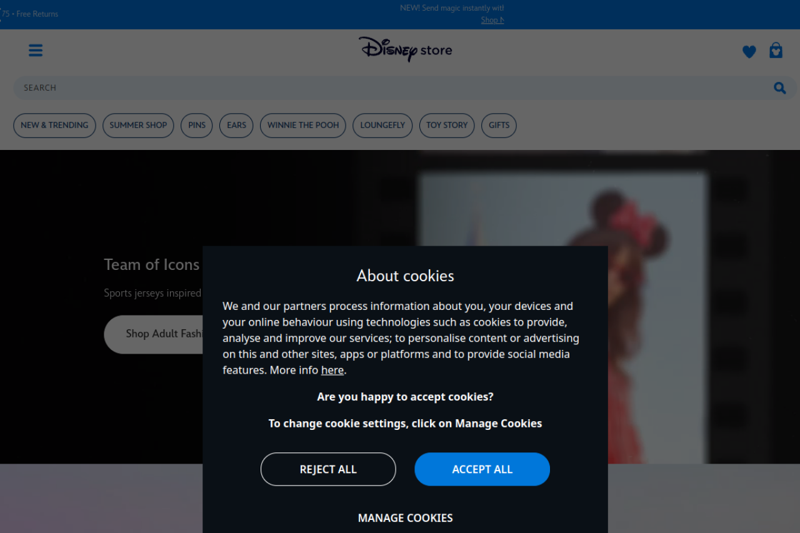Image resolution: width=800 pixels, height=533 pixels.
Task: Click the search magnifier icon
Action: click(x=779, y=88)
